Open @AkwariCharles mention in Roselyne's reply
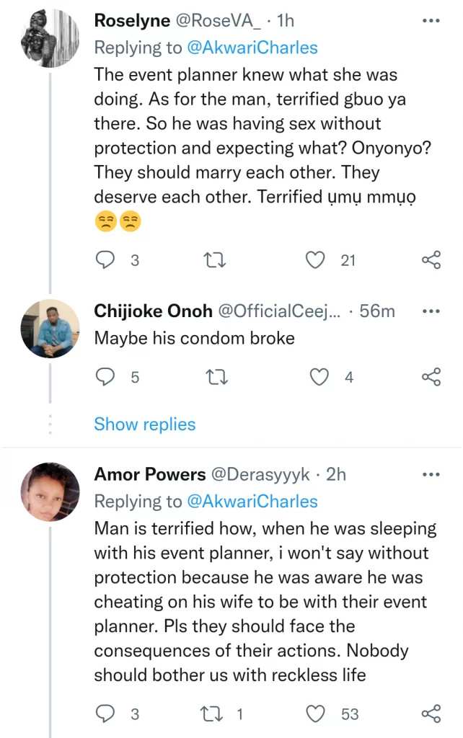The height and width of the screenshot is (738, 463). tap(252, 48)
